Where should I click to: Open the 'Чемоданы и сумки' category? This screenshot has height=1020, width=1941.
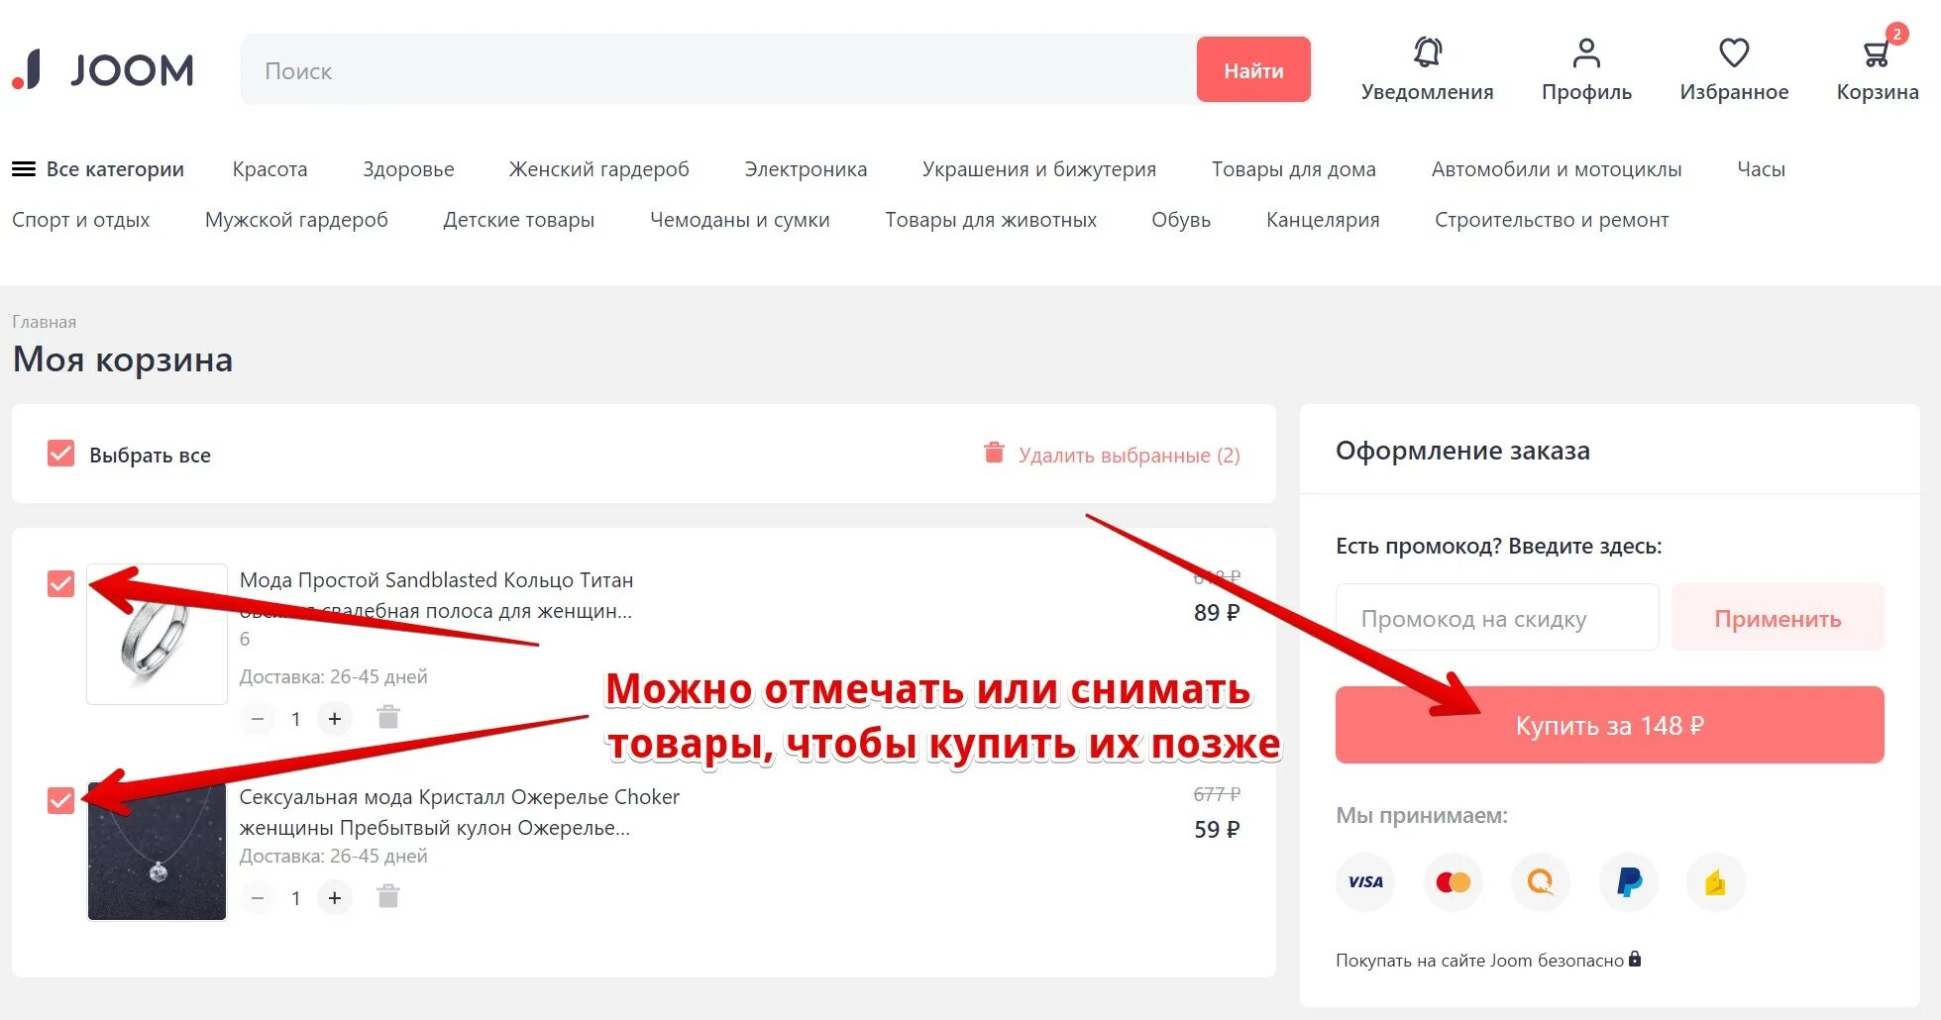point(740,220)
